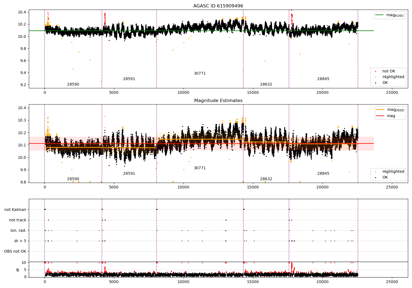Click y-tick 10.4 on the AGASC ID plot
The width and height of the screenshot is (412, 288).
pyautogui.click(x=22, y=12)
